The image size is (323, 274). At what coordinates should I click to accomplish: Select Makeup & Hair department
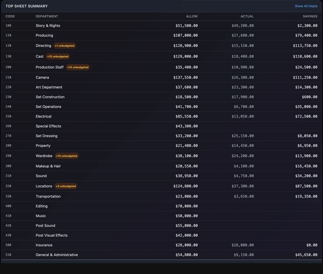pos(48,166)
